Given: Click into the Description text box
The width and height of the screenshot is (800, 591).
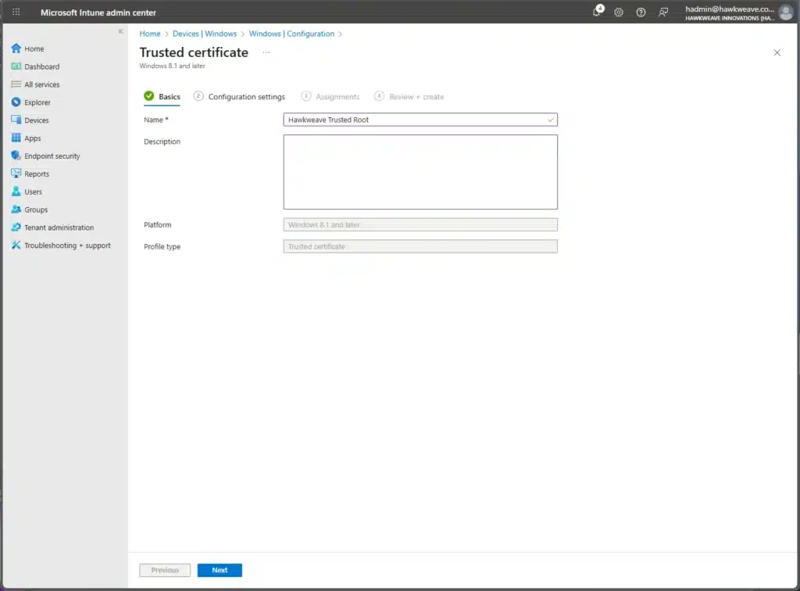Looking at the screenshot, I should coord(420,172).
